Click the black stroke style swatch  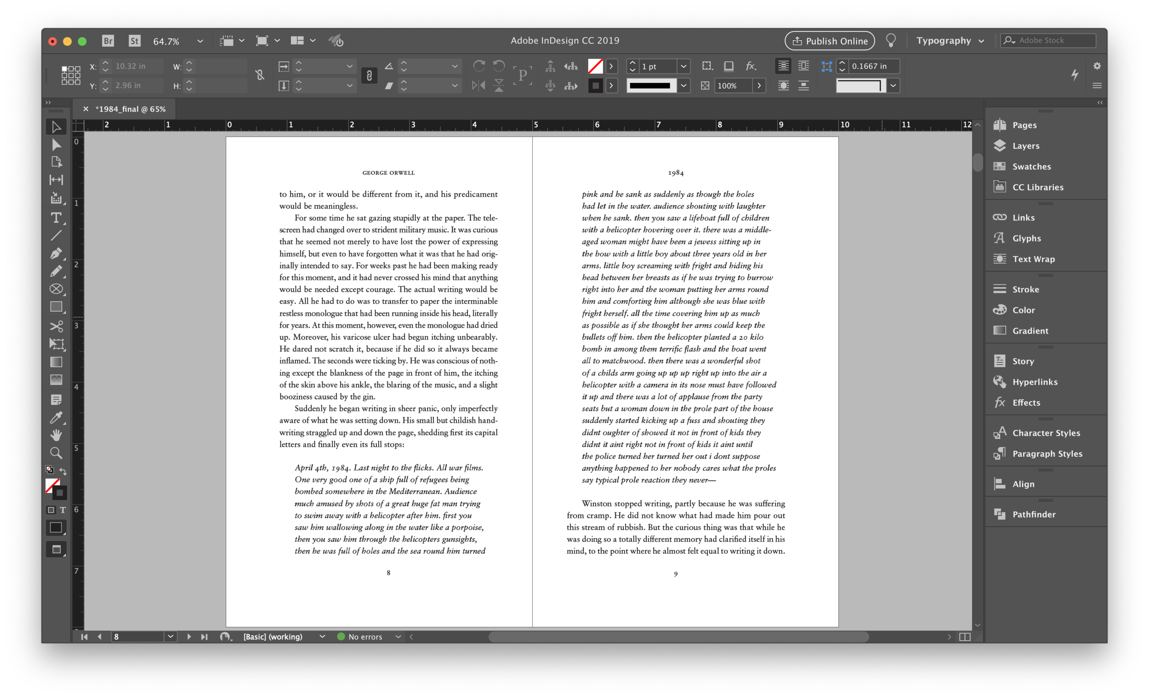point(651,86)
